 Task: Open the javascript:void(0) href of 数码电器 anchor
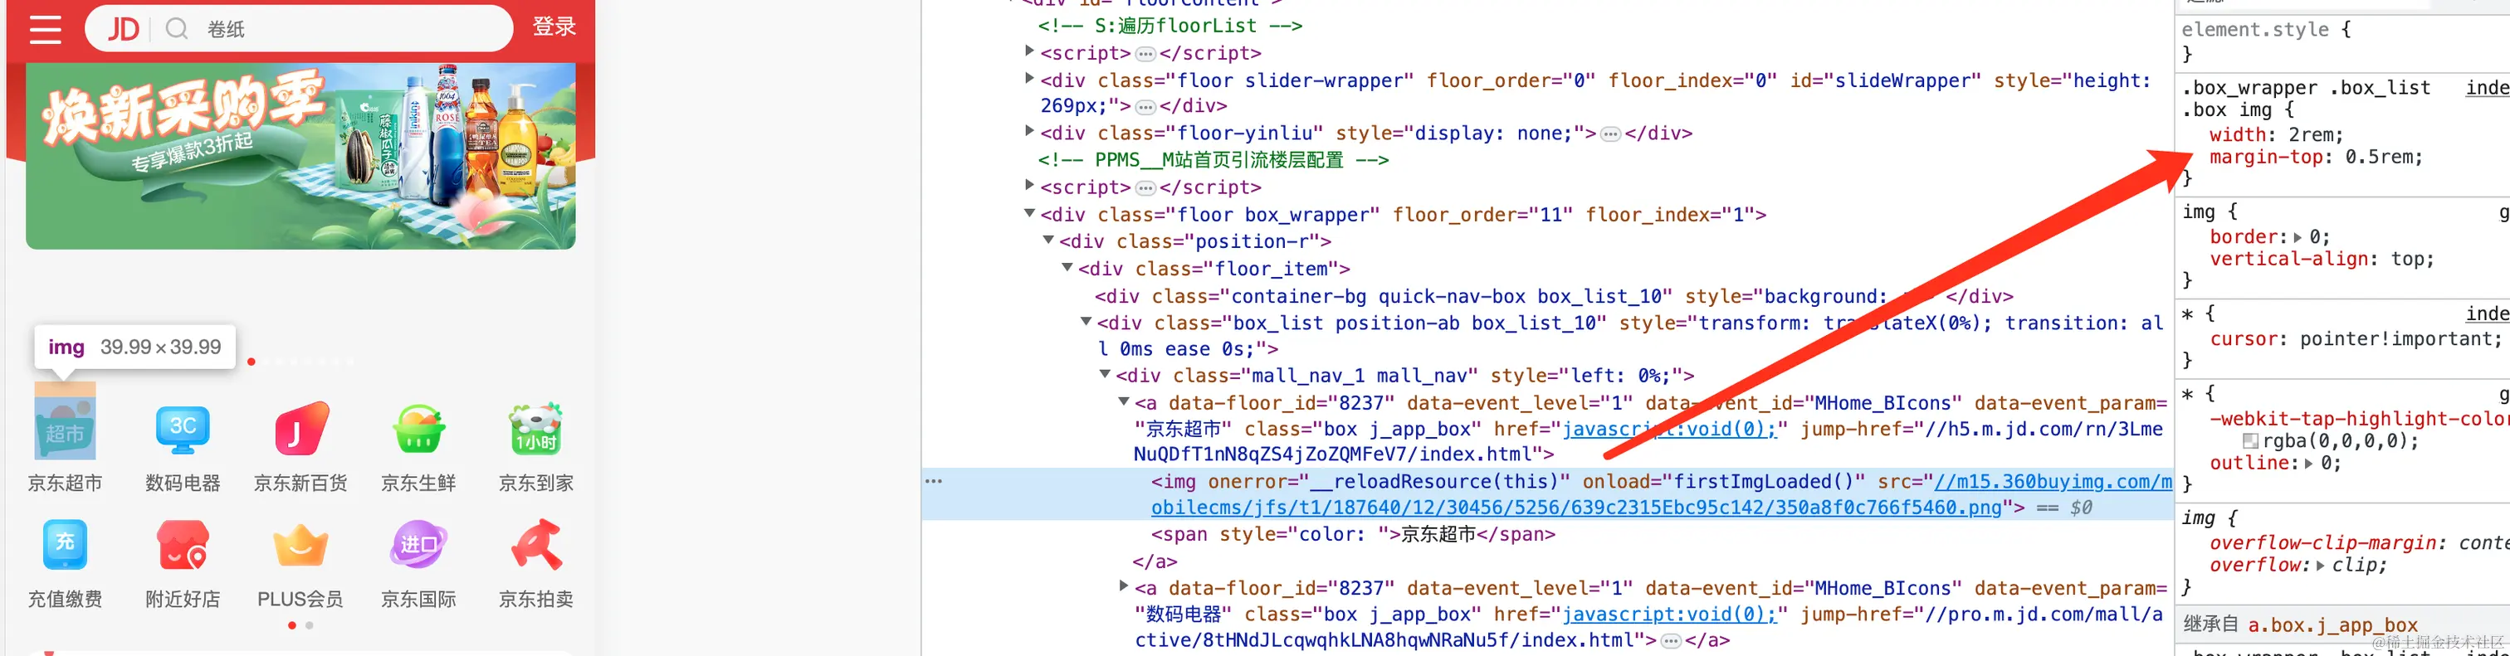tap(1669, 615)
